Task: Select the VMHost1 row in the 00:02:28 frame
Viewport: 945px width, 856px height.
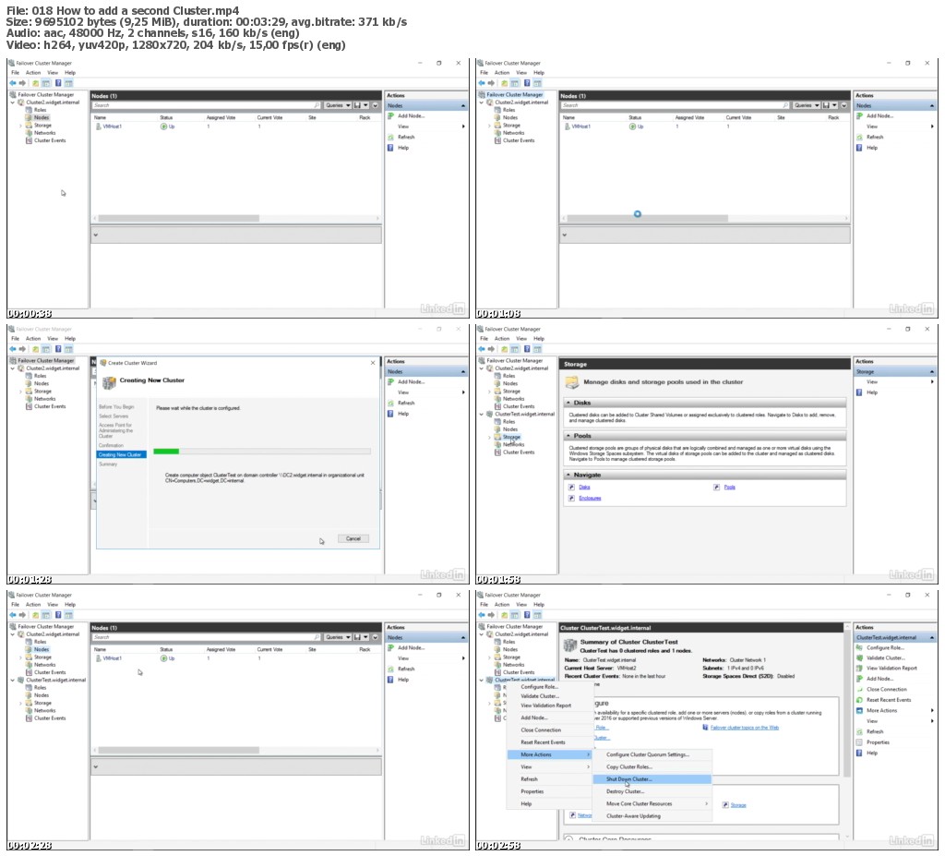Action: click(112, 658)
